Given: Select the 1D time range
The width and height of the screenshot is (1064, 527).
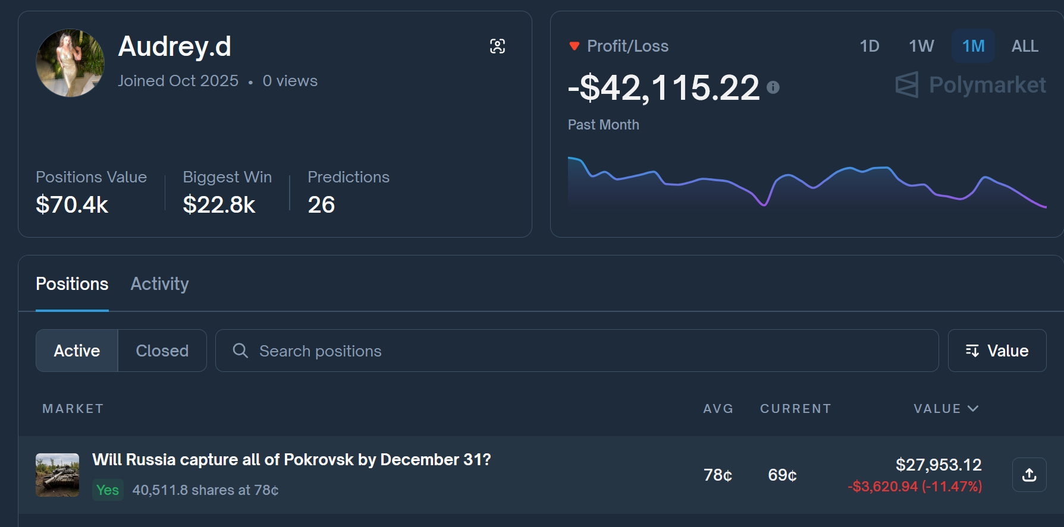Looking at the screenshot, I should pyautogui.click(x=870, y=46).
